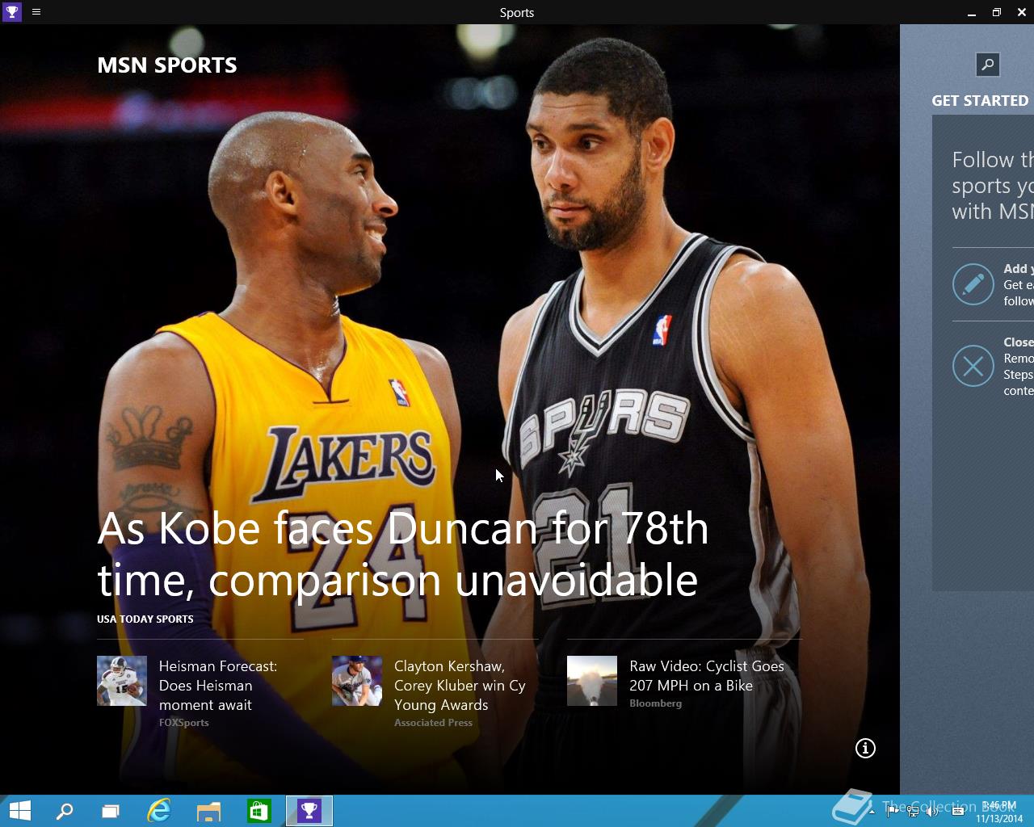Show photo info via the circled i icon

pos(865,748)
